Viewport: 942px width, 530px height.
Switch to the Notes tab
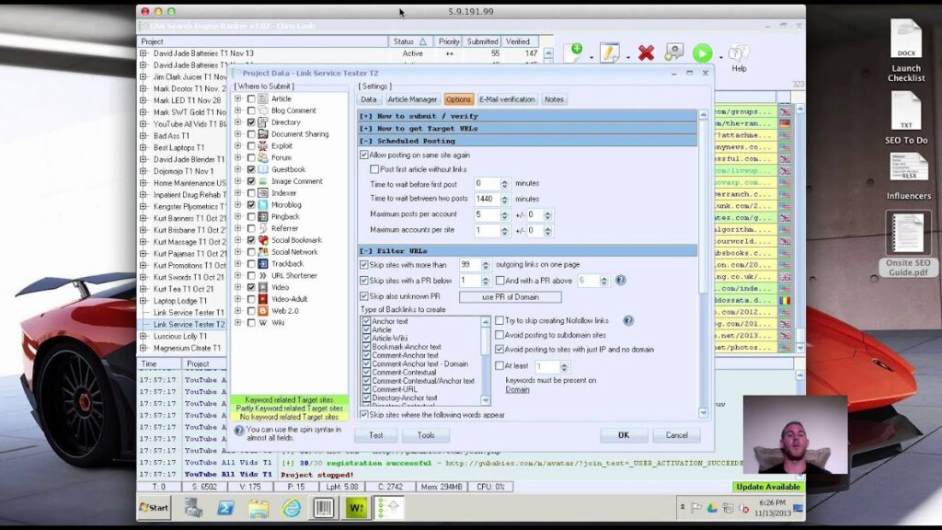coord(554,99)
